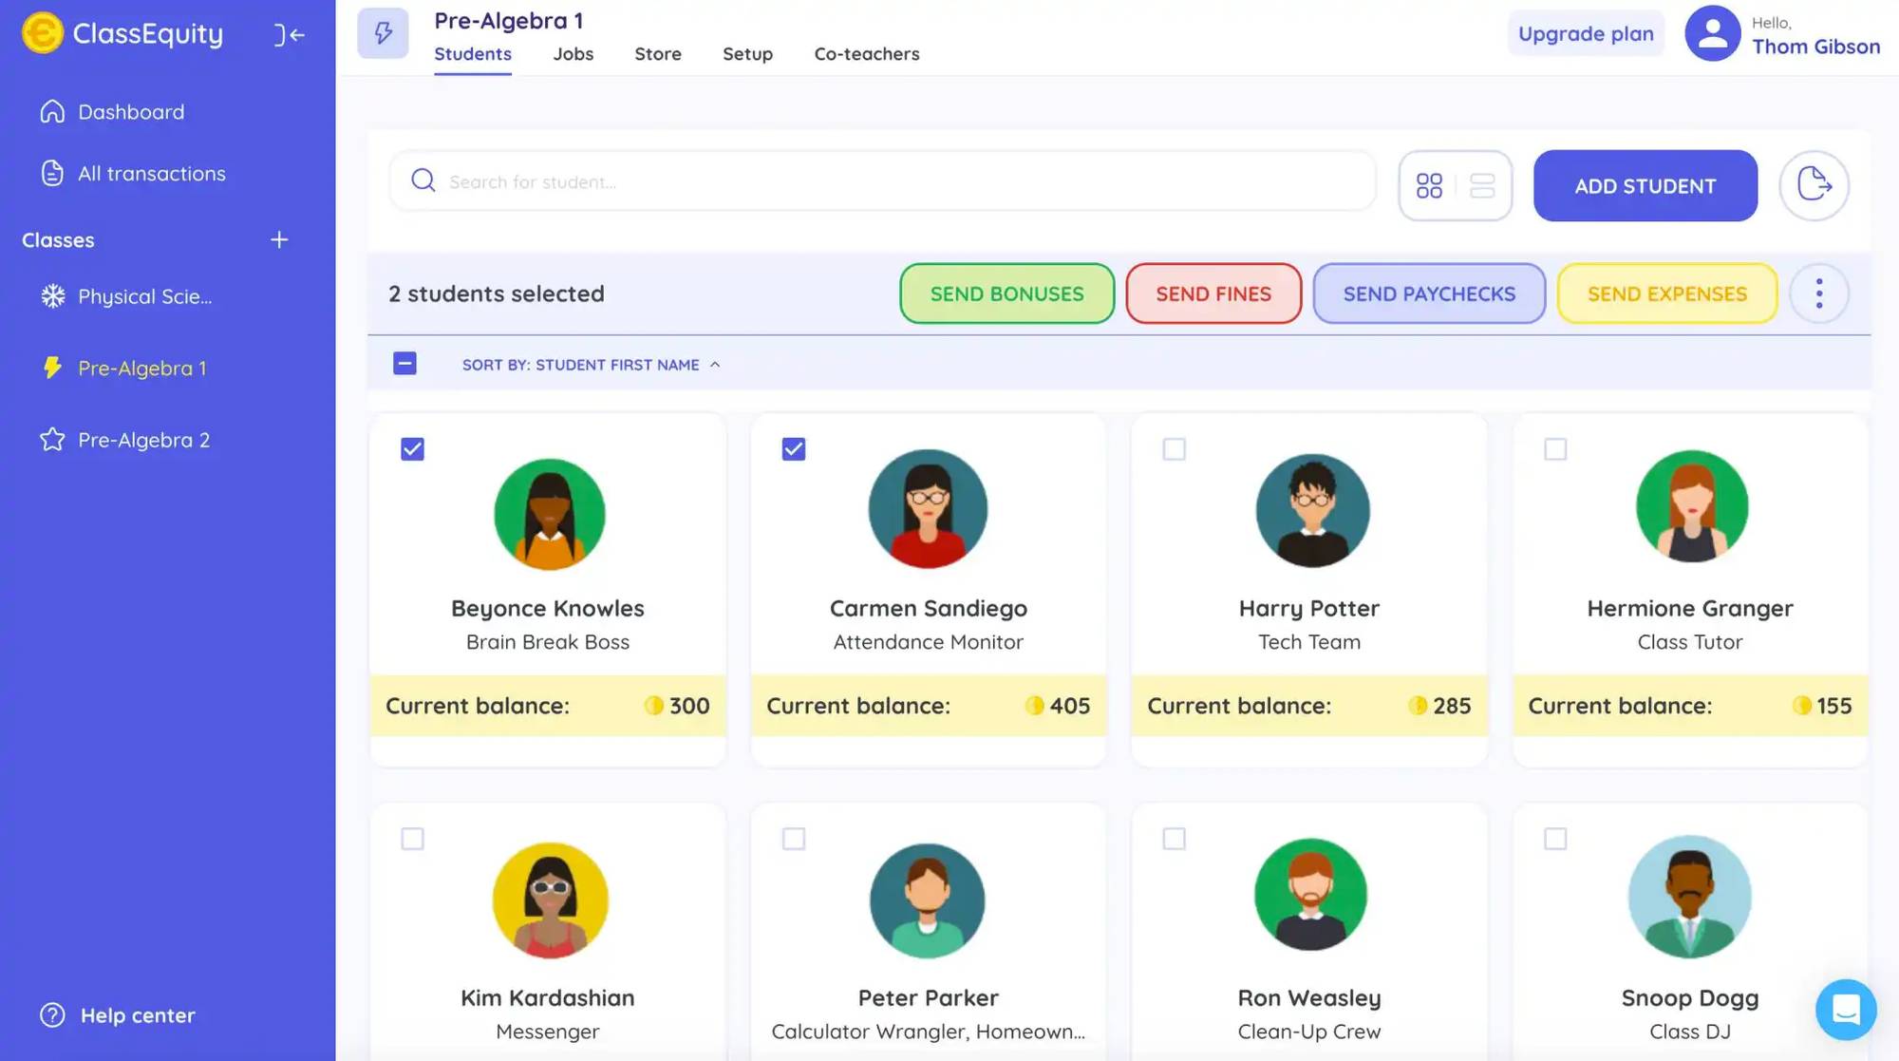Click the Physical Science snowflake icon
Screen dimensions: 1899x1061
pyautogui.click(x=53, y=296)
